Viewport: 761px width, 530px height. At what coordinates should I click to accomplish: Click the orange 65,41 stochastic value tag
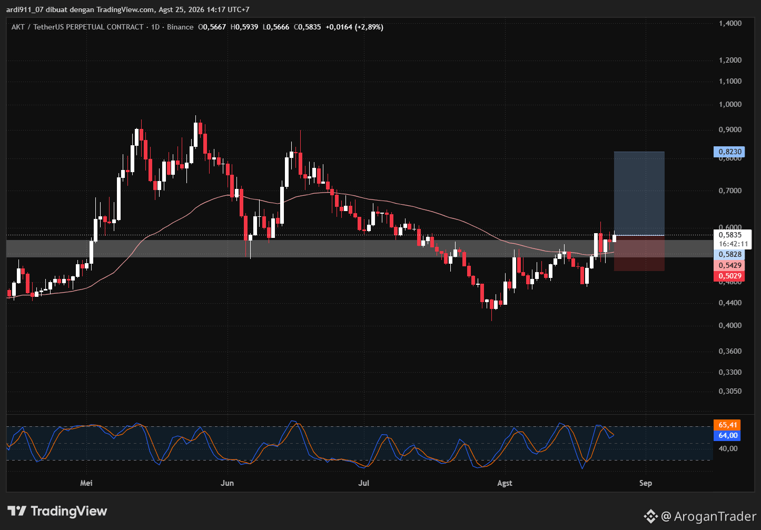click(x=727, y=425)
